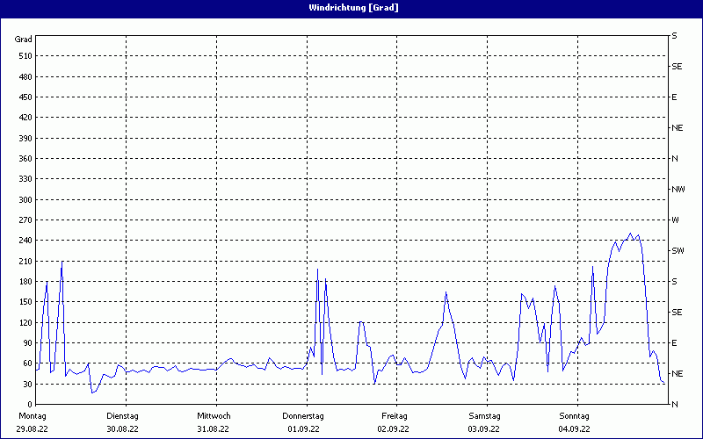Select the Dienstag day label
This screenshot has height=439, width=703.
click(x=123, y=416)
